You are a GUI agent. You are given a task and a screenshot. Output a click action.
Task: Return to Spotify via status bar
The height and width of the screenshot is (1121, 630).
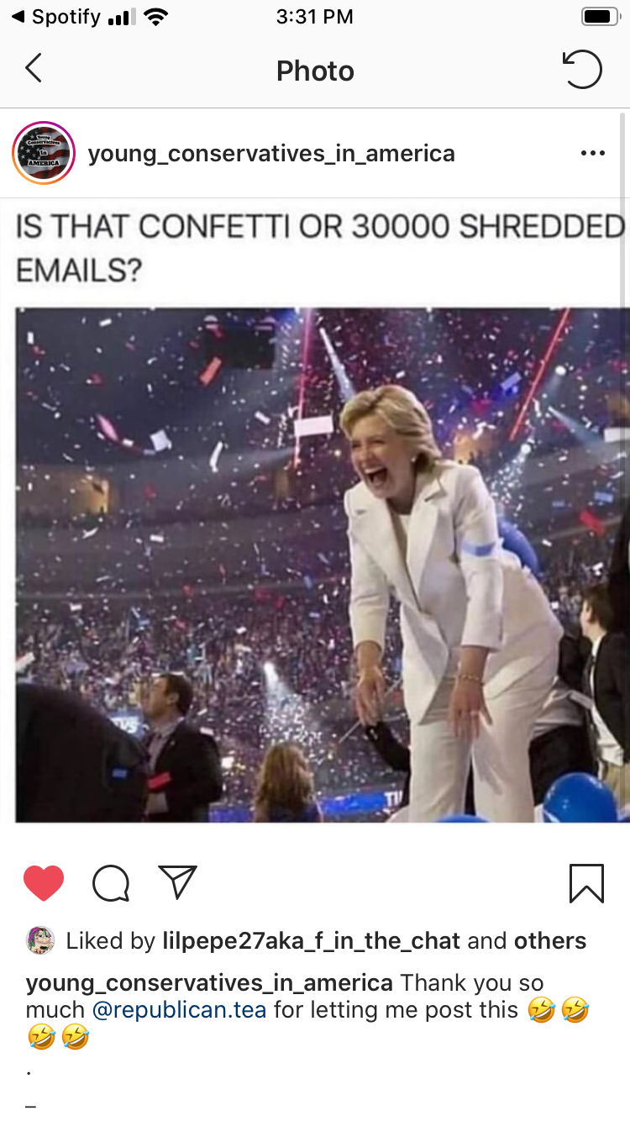click(55, 17)
